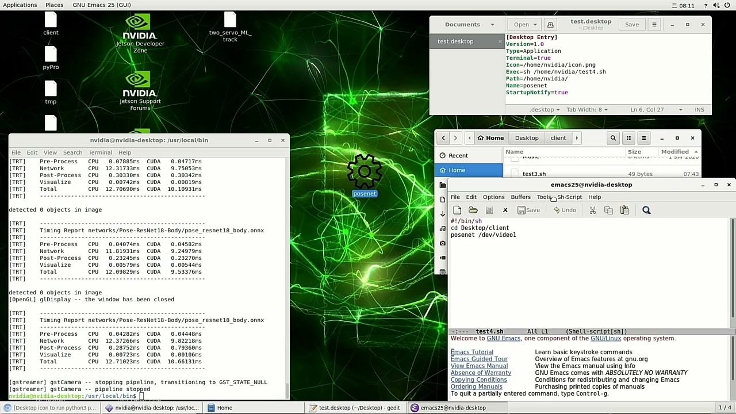Open the Sh-Script menu in Emacs

point(570,197)
